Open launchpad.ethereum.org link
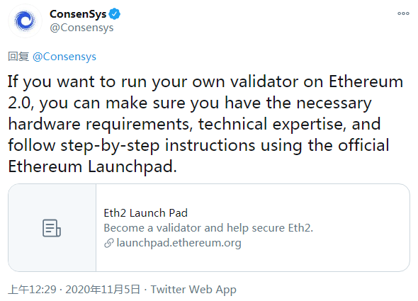The image size is (418, 301). click(179, 243)
